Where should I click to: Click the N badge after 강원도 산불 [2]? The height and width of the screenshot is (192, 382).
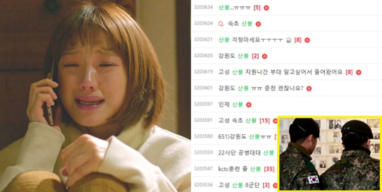point(265,56)
